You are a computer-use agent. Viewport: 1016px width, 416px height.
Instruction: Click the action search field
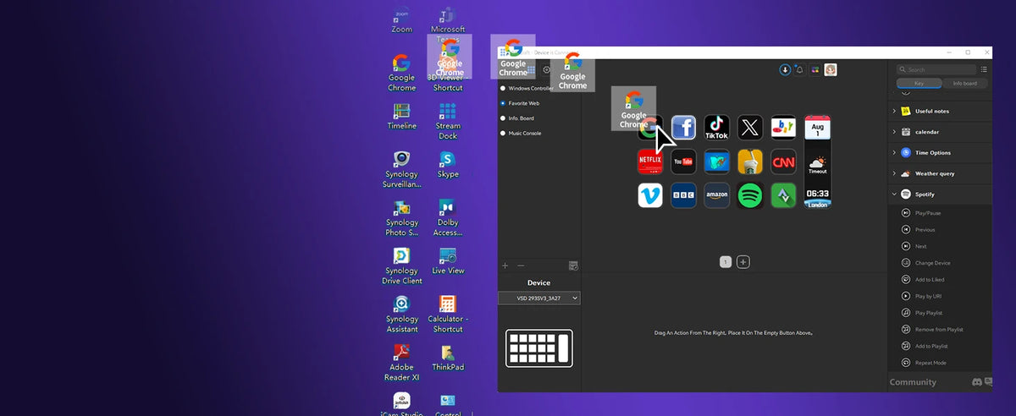click(936, 69)
